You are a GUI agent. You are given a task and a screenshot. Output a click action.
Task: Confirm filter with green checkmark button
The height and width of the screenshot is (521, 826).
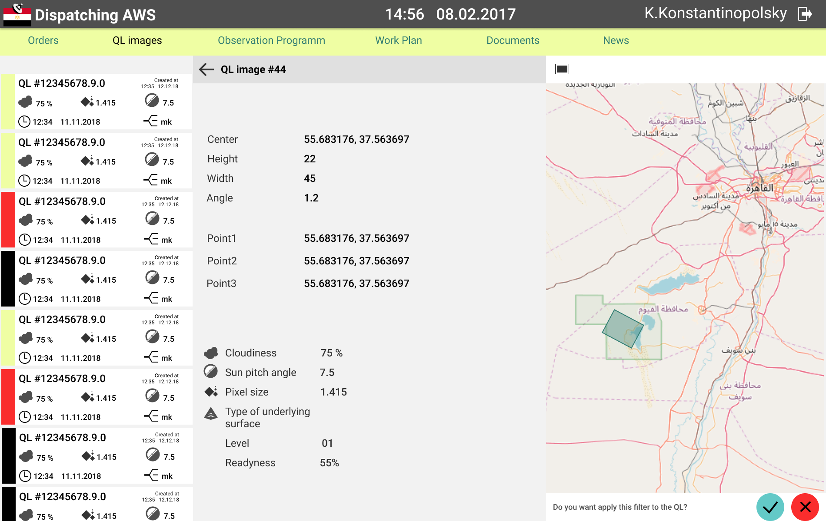pos(770,507)
